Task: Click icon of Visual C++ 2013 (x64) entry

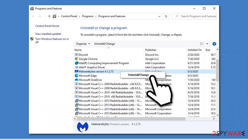Action: coord(77,101)
